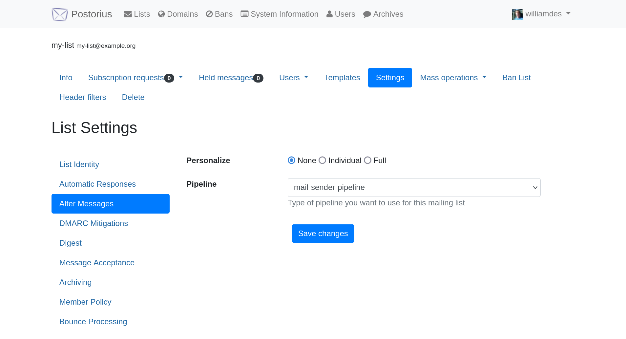
Task: Open Domains in the top navbar
Action: coord(178,14)
